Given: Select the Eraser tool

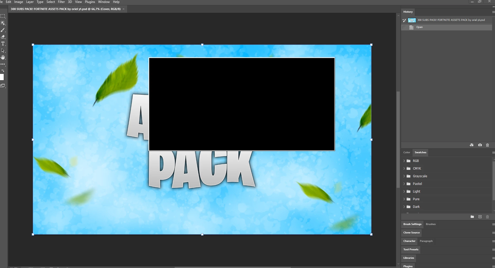Looking at the screenshot, I should click(3, 37).
